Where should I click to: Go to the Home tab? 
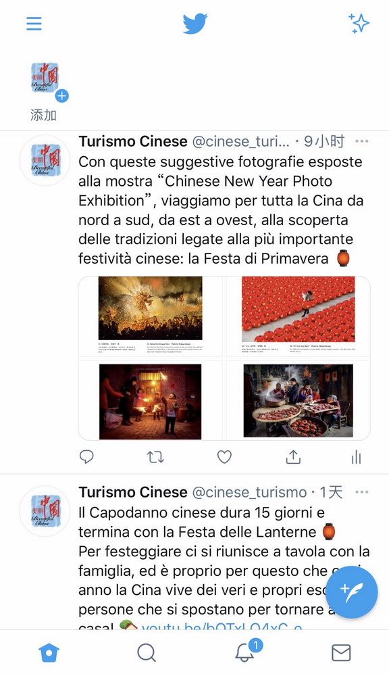(49, 653)
